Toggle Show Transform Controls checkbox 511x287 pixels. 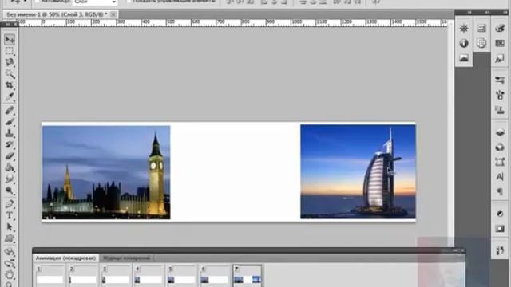pyautogui.click(x=129, y=2)
